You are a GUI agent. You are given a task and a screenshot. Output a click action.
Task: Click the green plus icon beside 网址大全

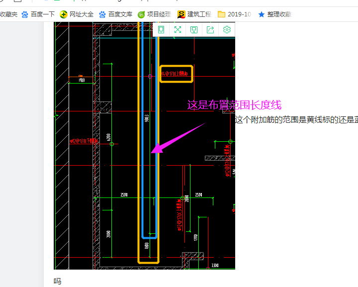tap(63, 14)
